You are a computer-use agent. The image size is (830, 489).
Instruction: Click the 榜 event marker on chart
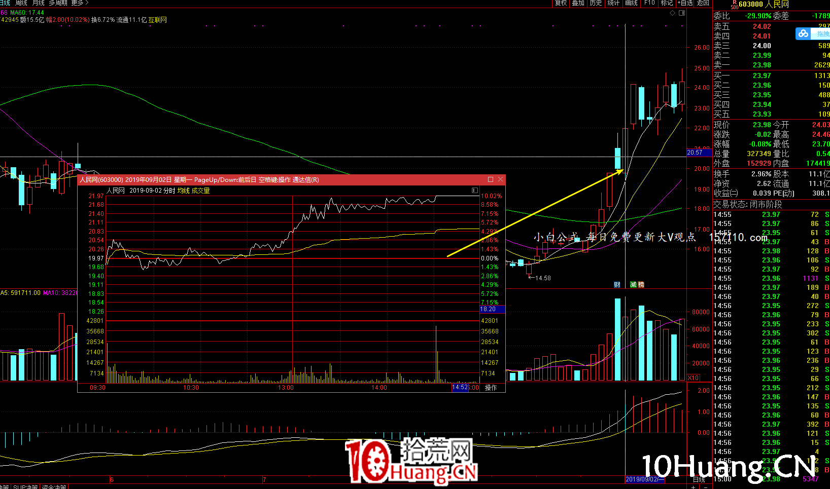[x=641, y=285]
